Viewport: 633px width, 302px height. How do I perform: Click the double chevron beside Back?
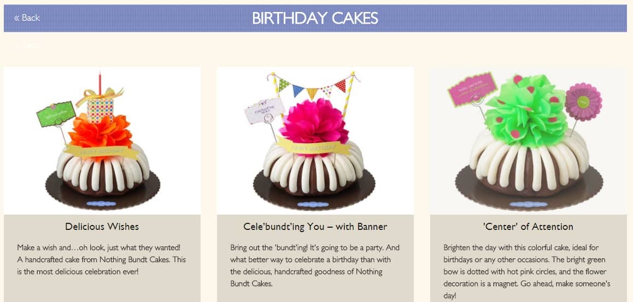pyautogui.click(x=16, y=18)
